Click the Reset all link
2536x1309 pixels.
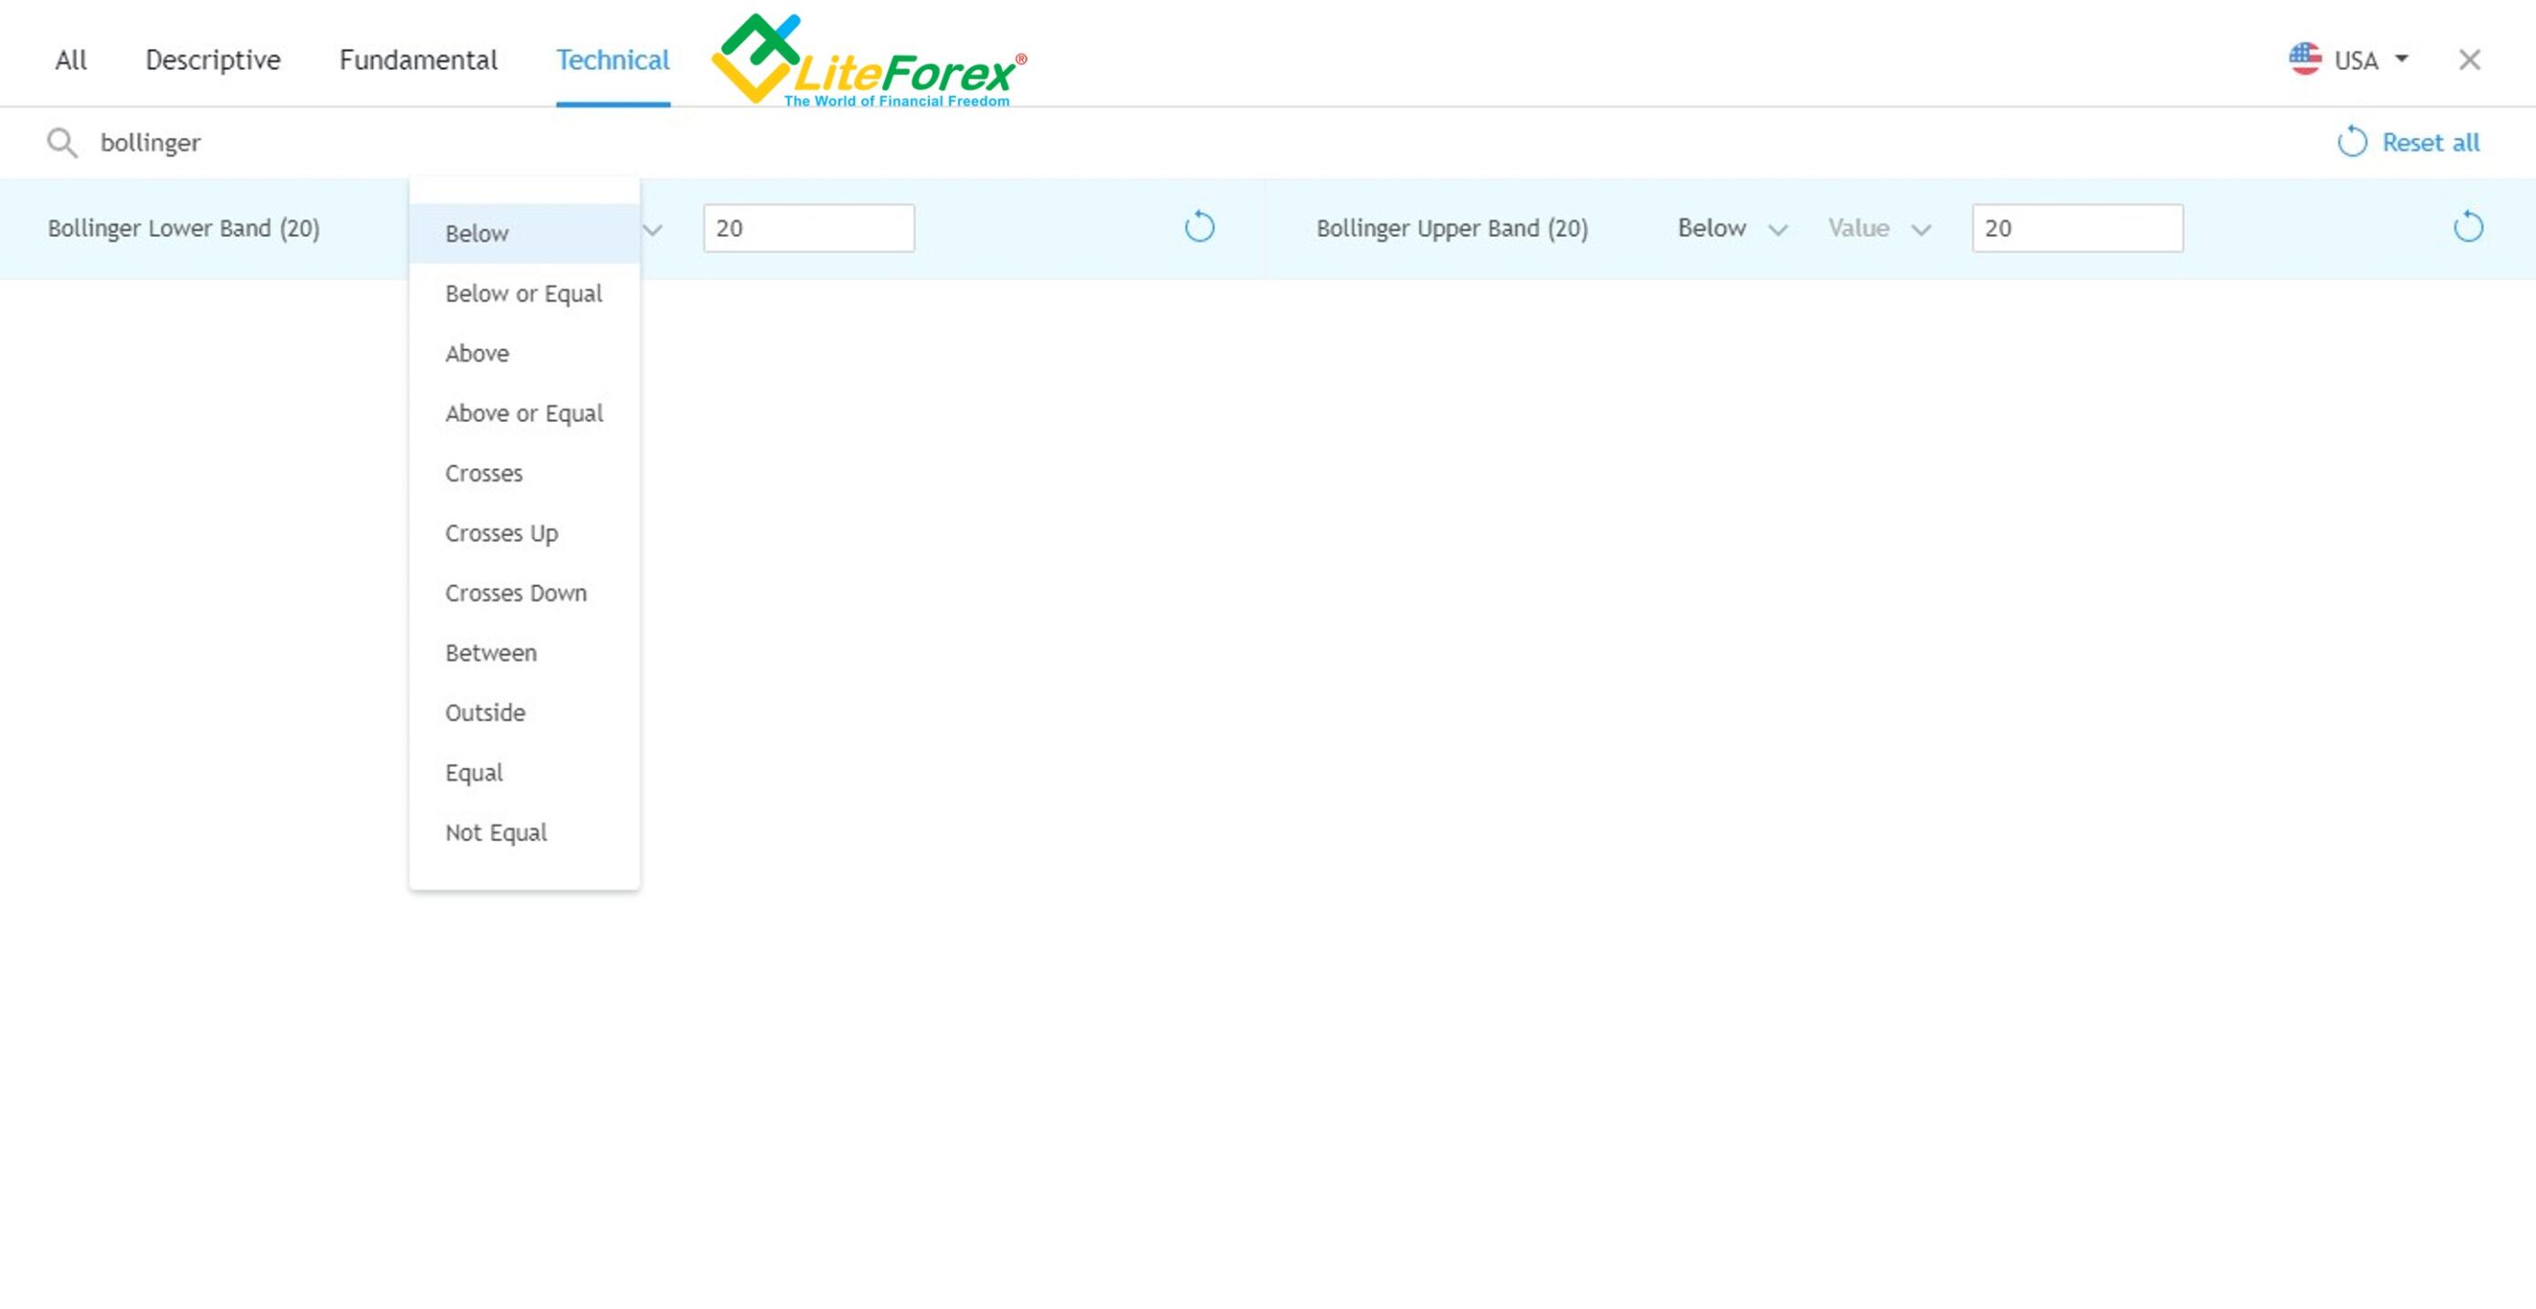click(x=2430, y=141)
